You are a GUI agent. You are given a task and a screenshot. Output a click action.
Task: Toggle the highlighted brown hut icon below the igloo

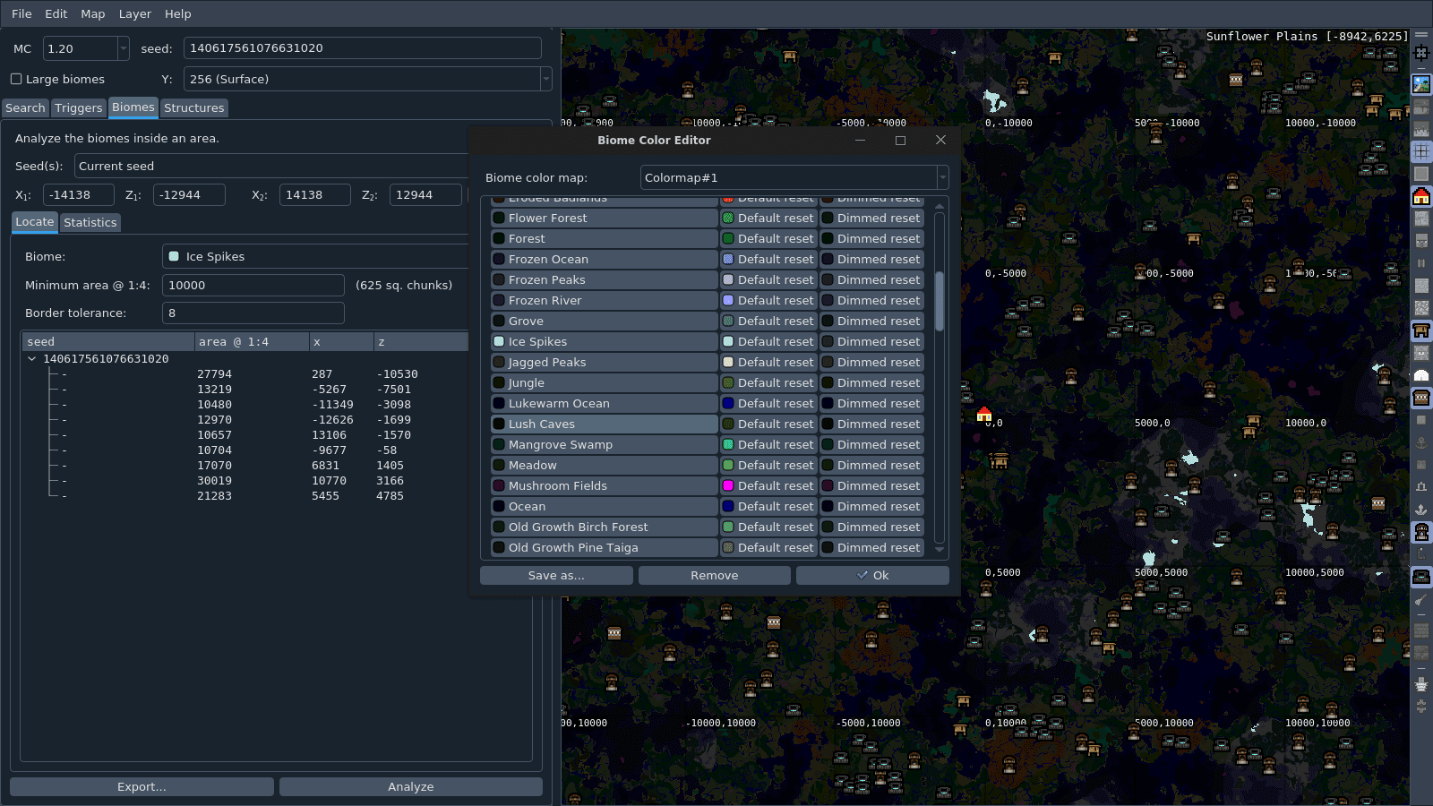coord(1421,398)
